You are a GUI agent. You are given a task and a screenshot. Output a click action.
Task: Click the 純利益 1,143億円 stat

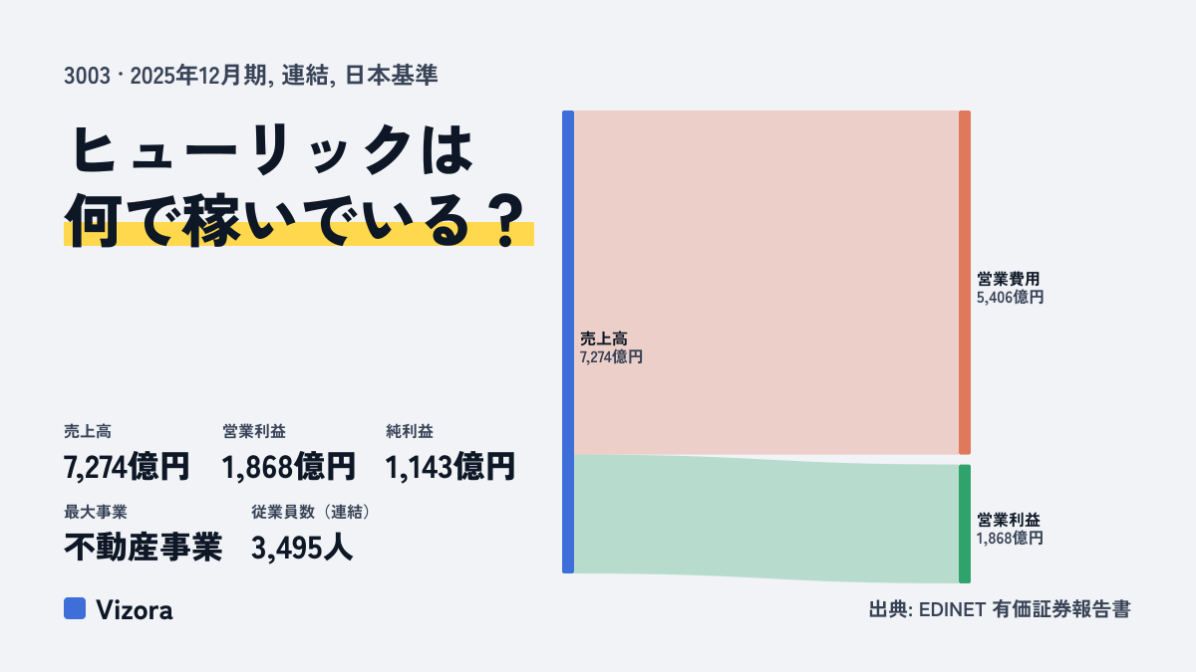450,453
